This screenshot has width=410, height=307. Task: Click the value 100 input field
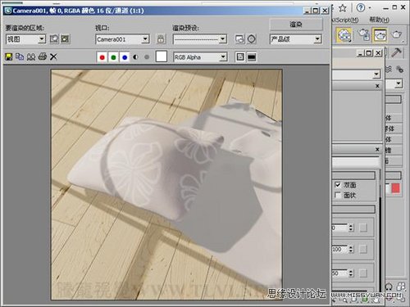click(x=340, y=249)
